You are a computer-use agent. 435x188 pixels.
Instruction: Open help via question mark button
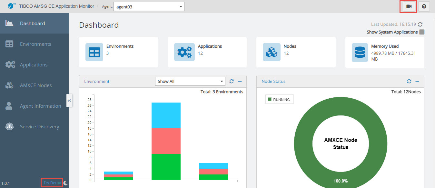point(424,6)
